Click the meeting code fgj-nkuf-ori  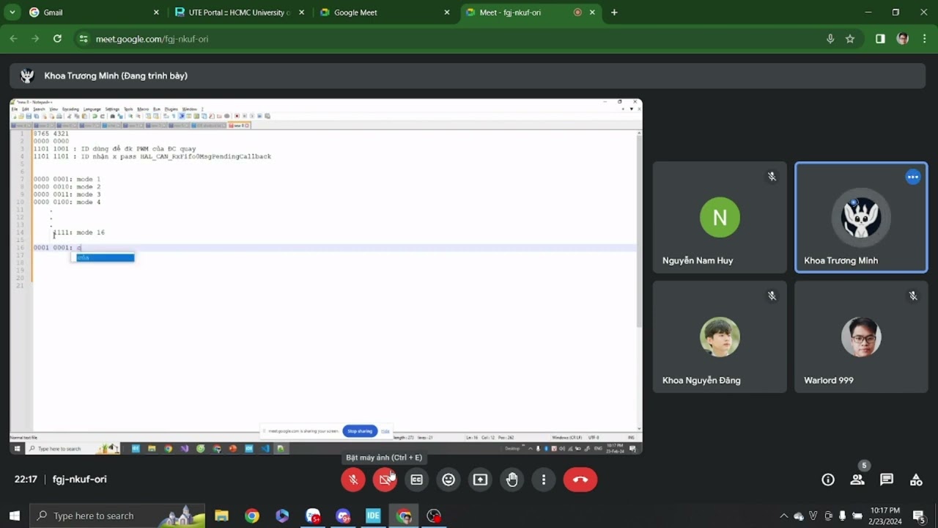coord(80,480)
